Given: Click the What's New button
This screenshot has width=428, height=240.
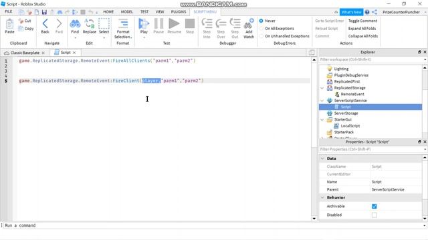Looking at the screenshot, I should click(x=351, y=12).
